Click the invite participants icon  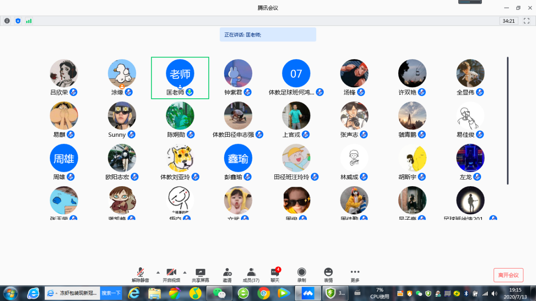(227, 275)
